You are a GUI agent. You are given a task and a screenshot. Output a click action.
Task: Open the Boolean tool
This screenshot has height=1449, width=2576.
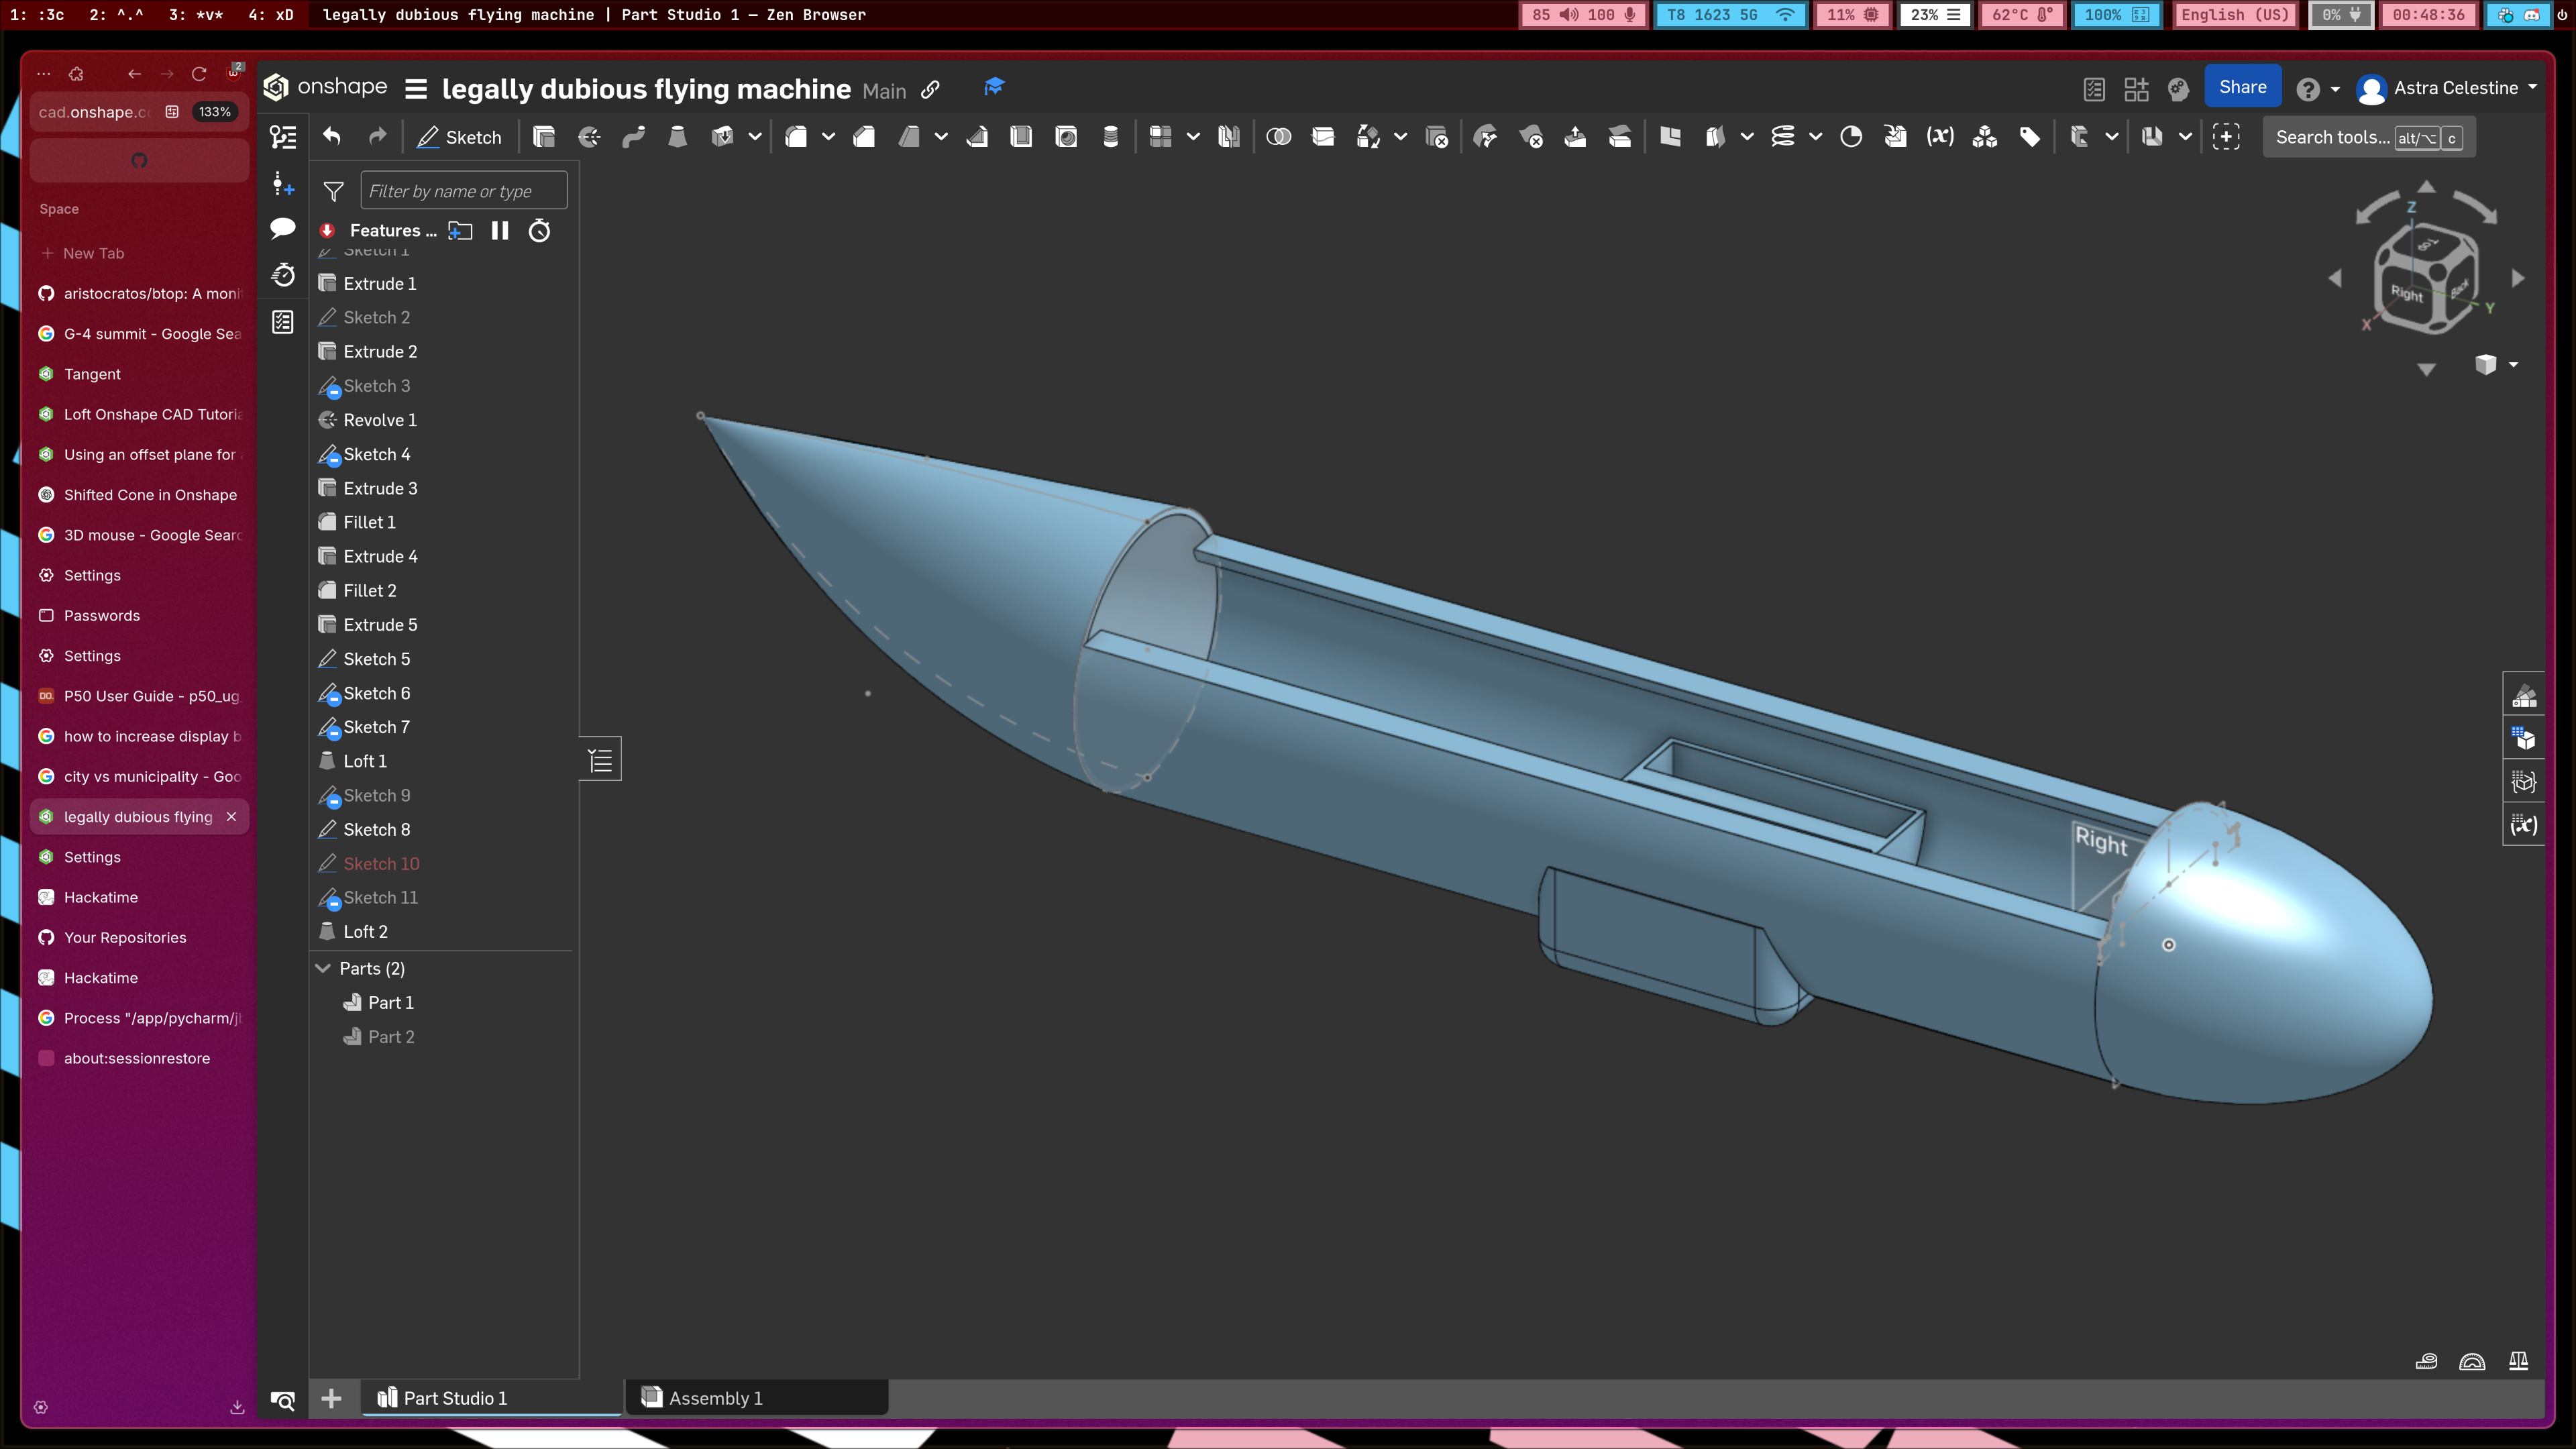click(x=1278, y=137)
